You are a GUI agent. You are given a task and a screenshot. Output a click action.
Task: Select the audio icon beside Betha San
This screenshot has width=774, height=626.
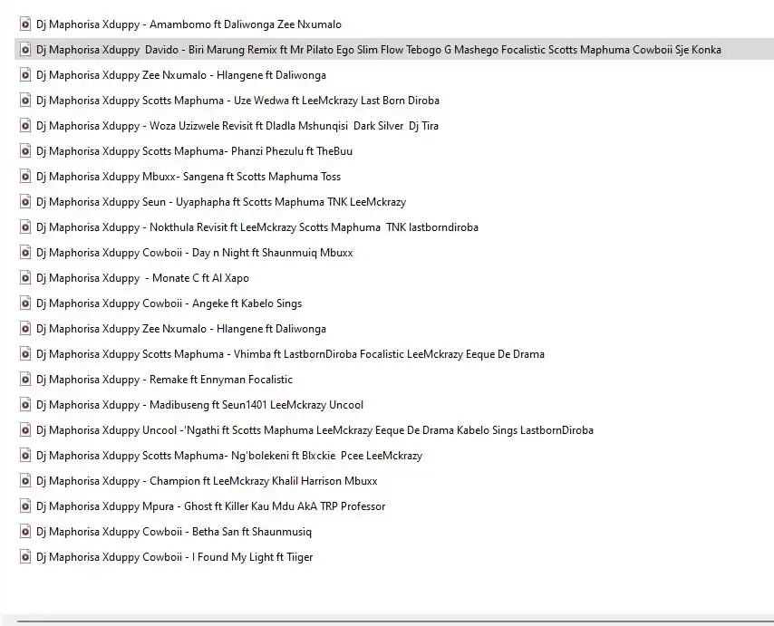click(25, 531)
